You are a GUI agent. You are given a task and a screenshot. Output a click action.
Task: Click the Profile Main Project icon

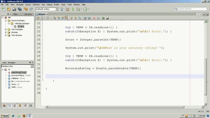[85, 9]
